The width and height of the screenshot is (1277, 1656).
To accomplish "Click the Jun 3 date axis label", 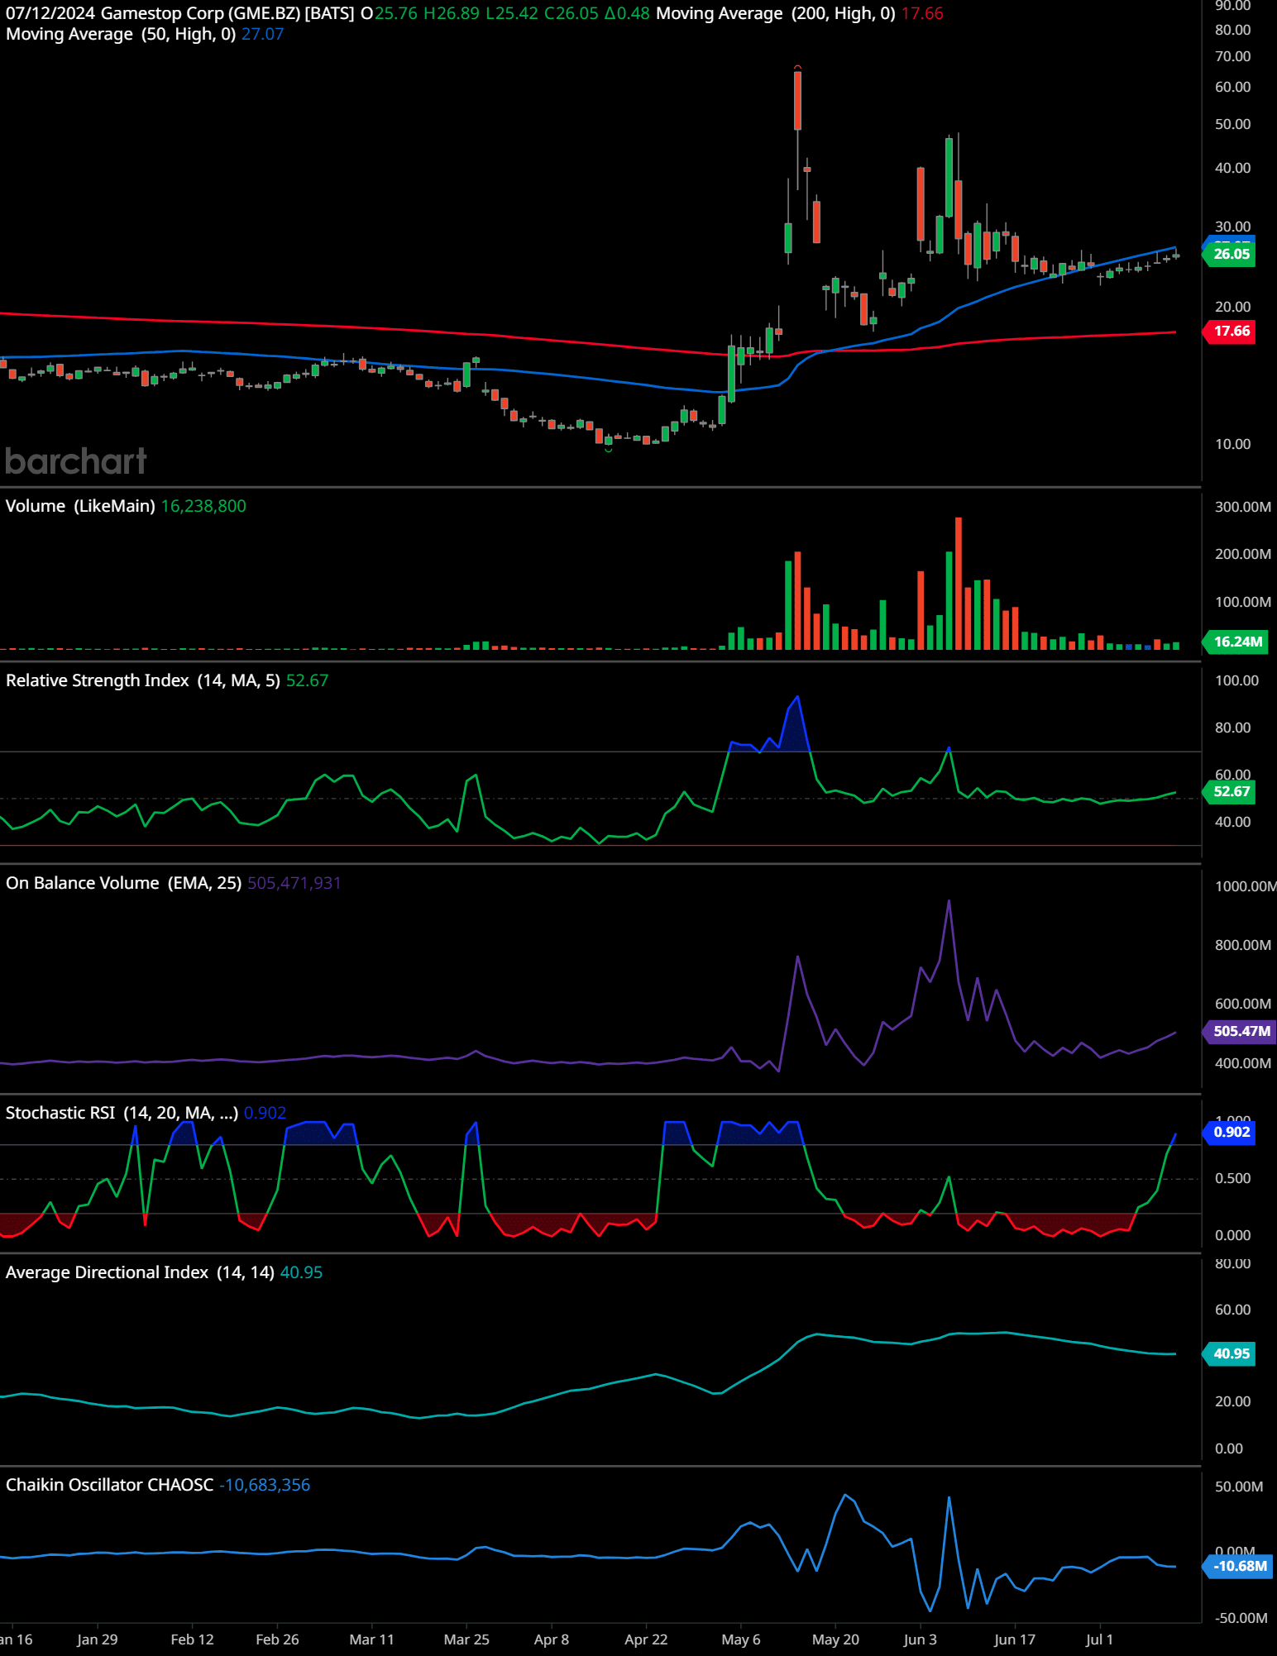I will pos(921,1639).
